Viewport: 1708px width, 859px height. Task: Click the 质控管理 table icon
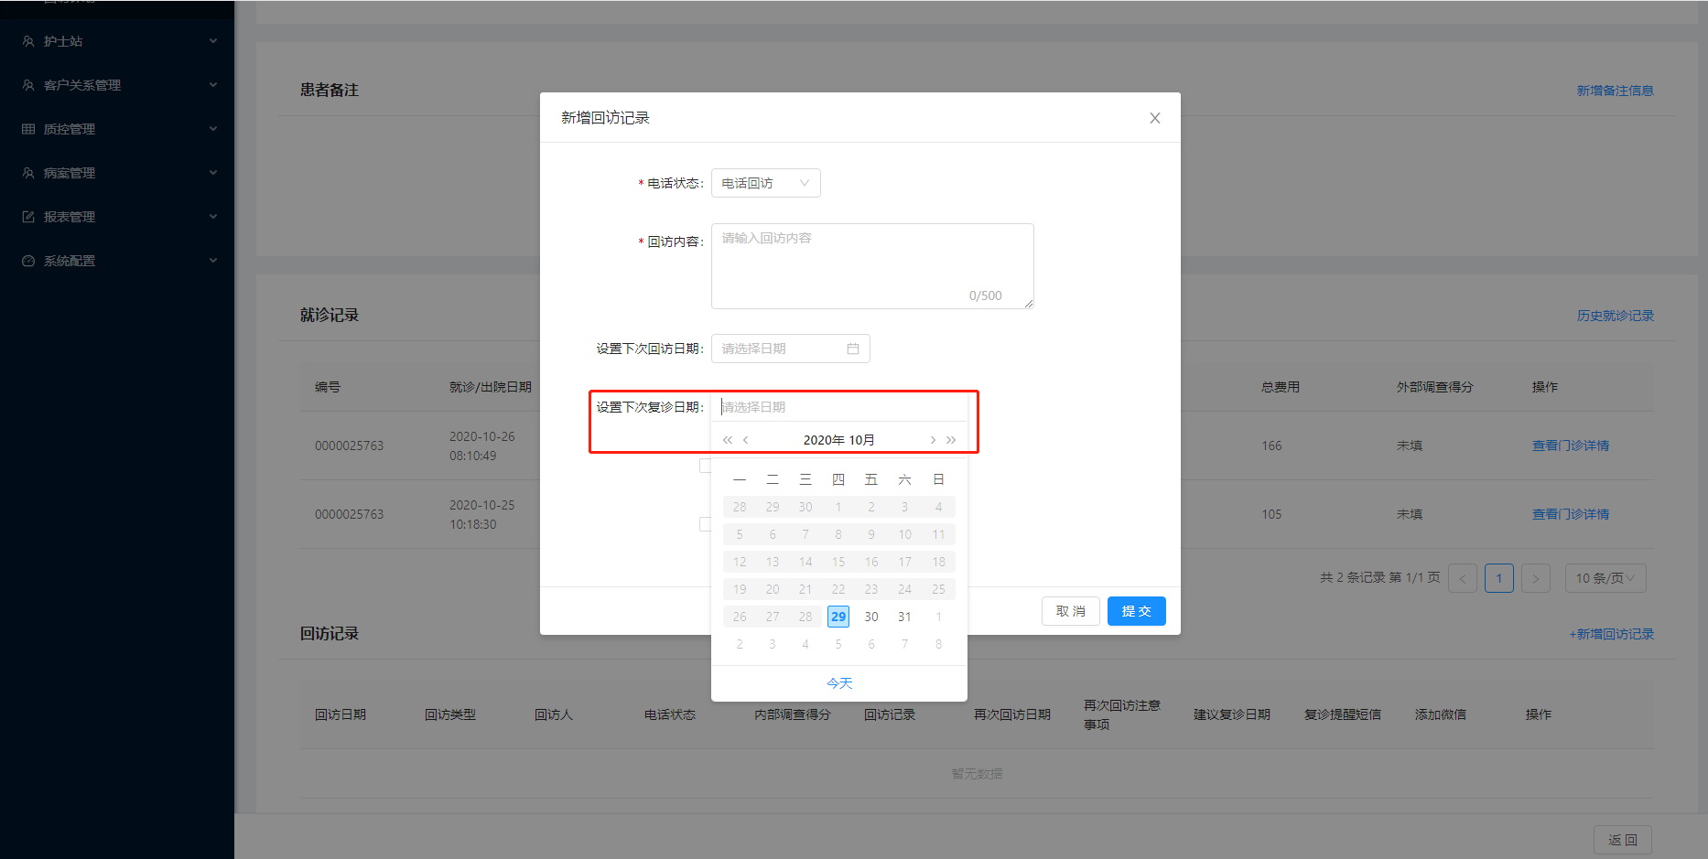pyautogui.click(x=28, y=129)
